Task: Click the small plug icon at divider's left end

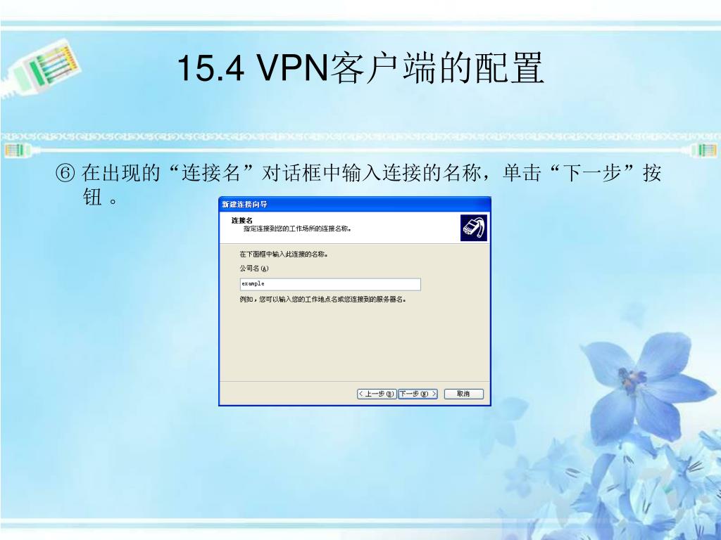Action: (13, 149)
